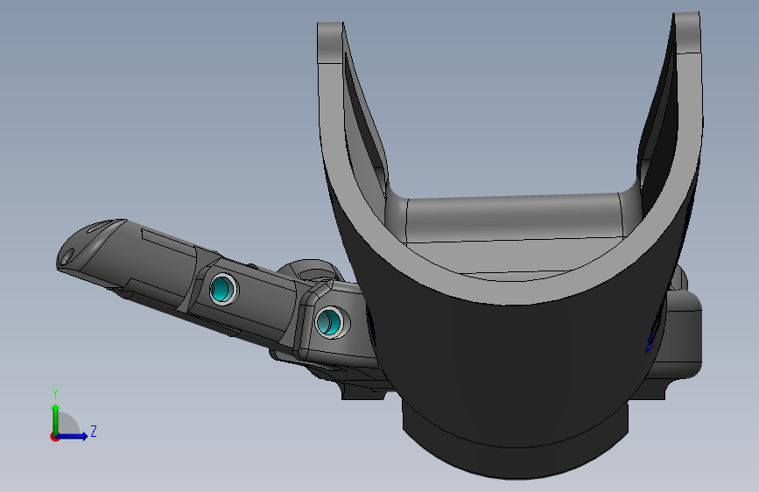The image size is (759, 492).
Task: Select the left upright prong top face
Action: (330, 43)
